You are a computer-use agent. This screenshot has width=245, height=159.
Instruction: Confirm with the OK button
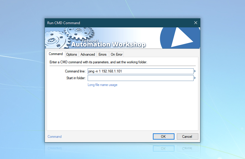tap(164, 136)
